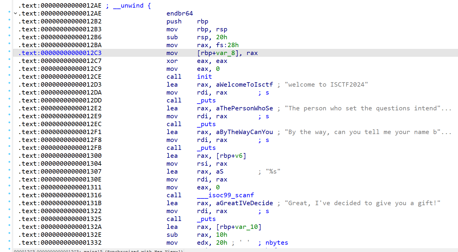Select the _puts call at address 12DD
Screen dimensions: 458x252
pyautogui.click(x=206, y=100)
